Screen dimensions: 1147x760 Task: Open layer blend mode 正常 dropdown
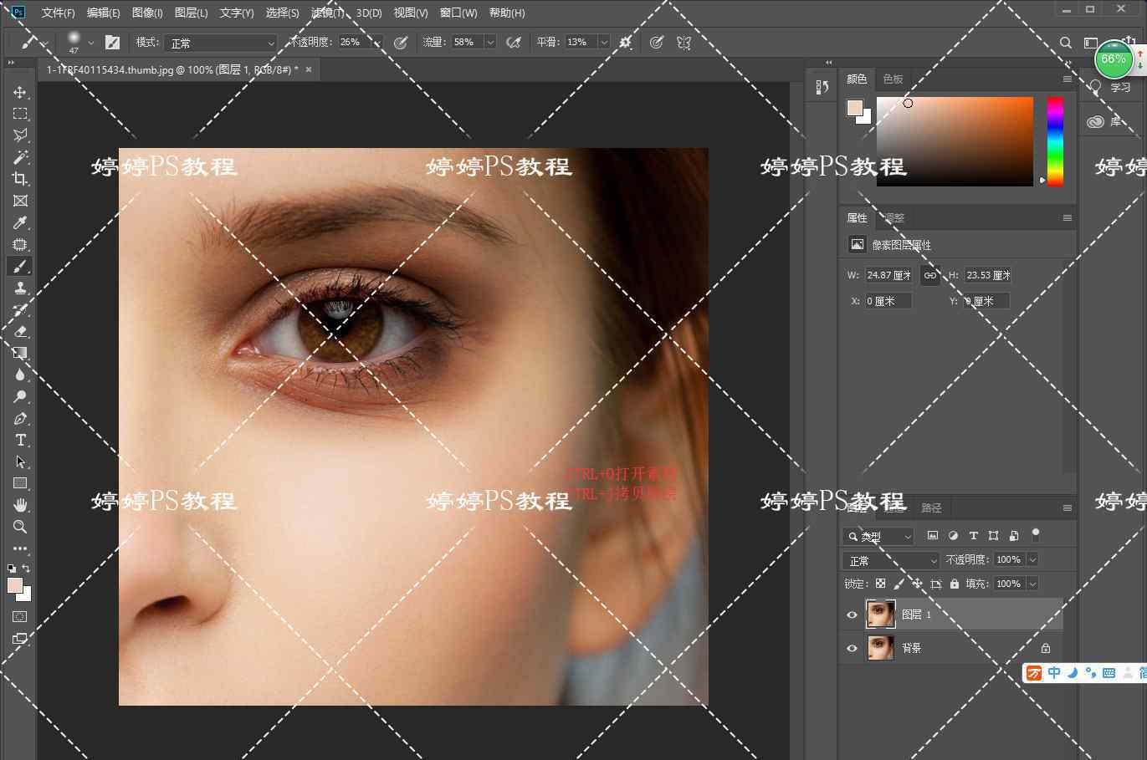coord(892,559)
